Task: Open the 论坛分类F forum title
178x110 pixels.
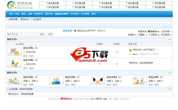Action: tap(154, 77)
